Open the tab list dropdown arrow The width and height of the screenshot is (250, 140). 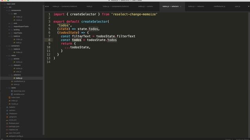pos(248,7)
